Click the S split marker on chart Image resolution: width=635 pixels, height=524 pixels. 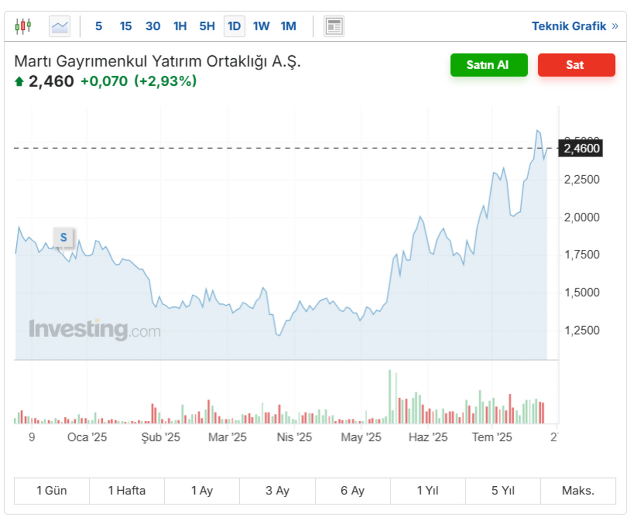[63, 237]
